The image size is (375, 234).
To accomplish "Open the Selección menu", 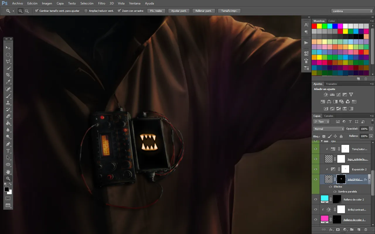I will click(87, 4).
